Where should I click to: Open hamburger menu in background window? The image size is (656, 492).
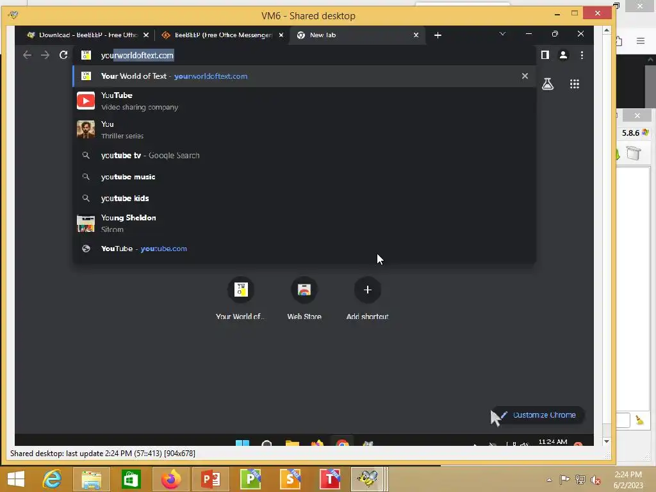tap(641, 40)
